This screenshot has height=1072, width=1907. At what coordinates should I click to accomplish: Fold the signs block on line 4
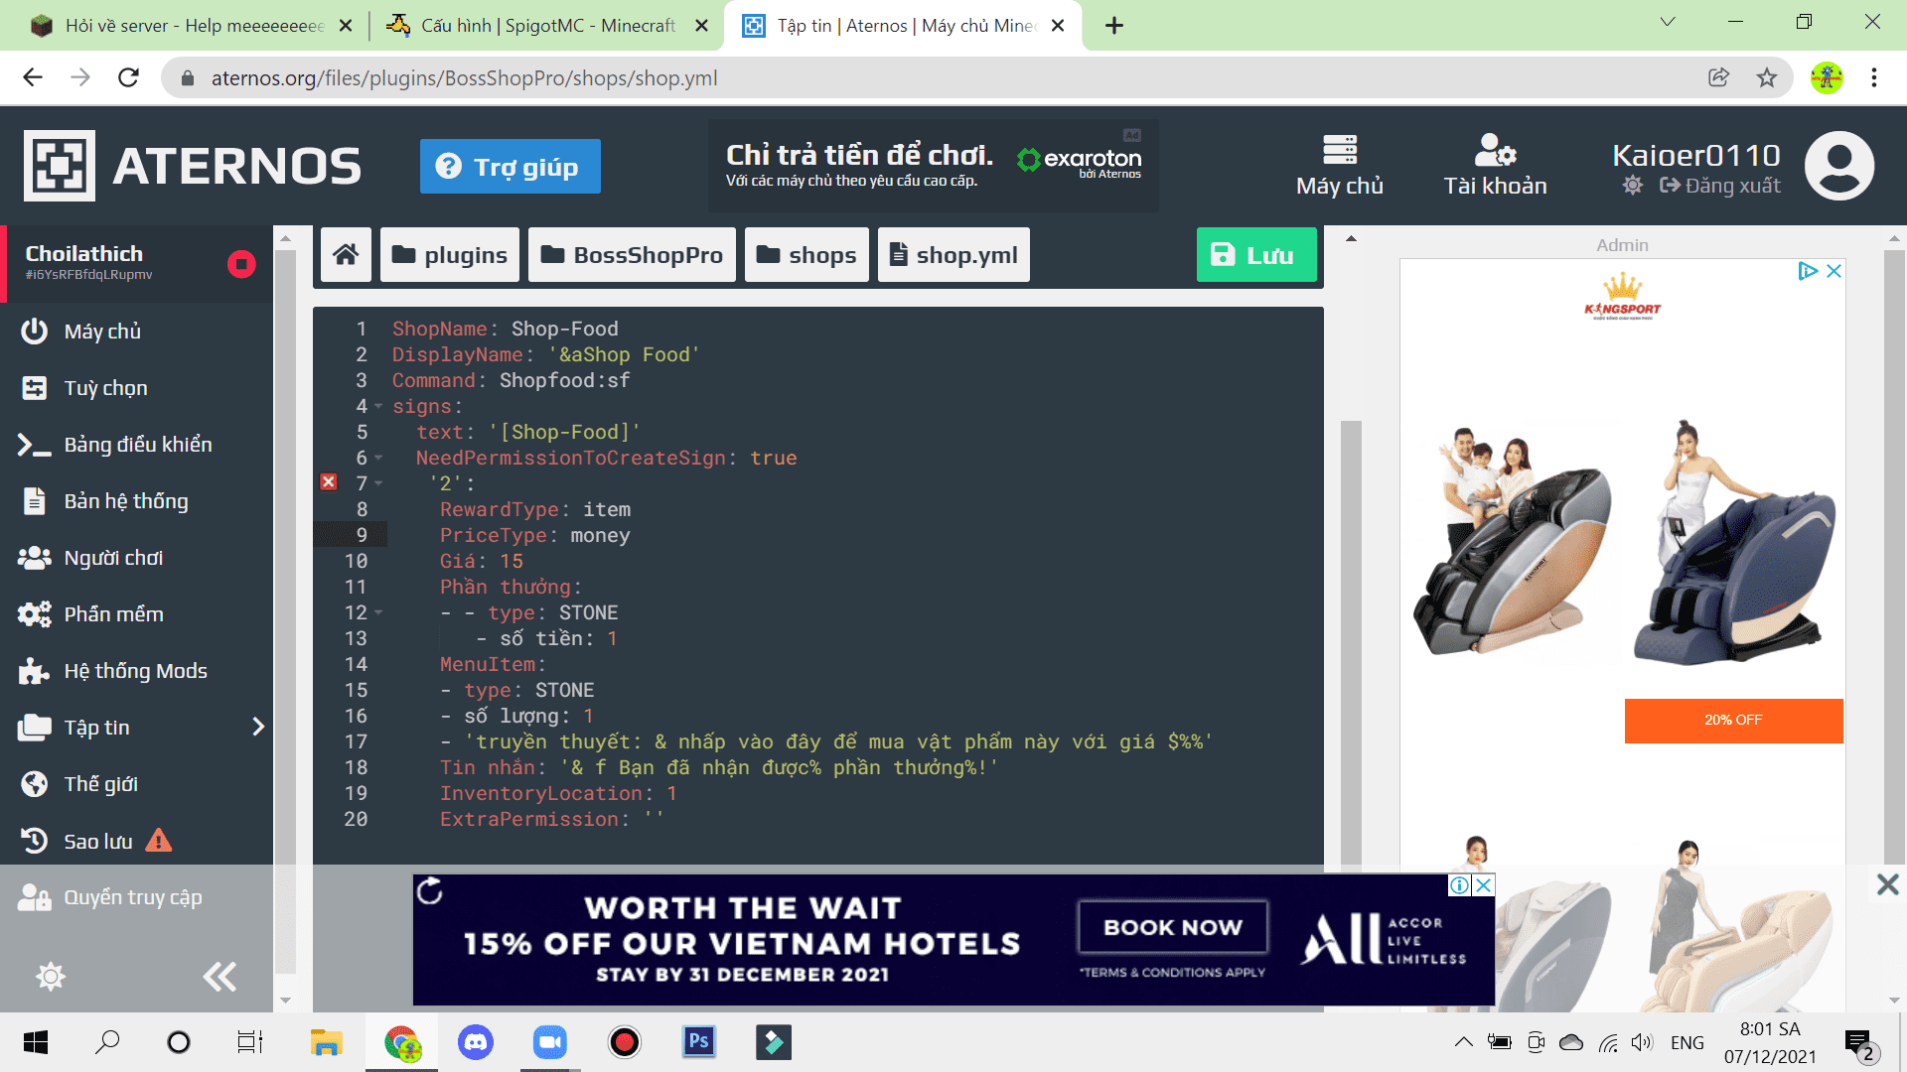point(378,407)
